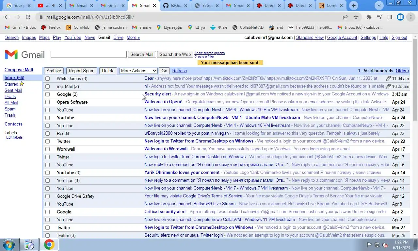Select checkbox for Google Security alert email
This screenshot has height=251, width=418.
(48, 94)
